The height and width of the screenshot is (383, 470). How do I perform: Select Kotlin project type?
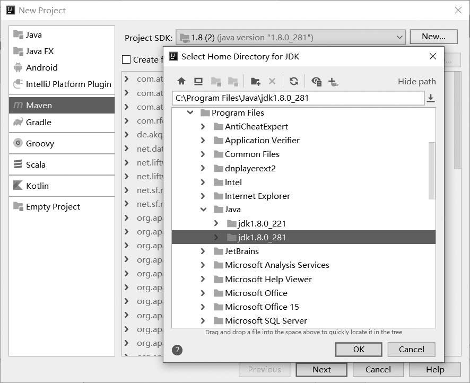click(x=62, y=186)
